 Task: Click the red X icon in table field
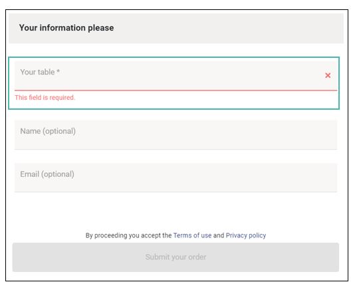click(x=328, y=75)
